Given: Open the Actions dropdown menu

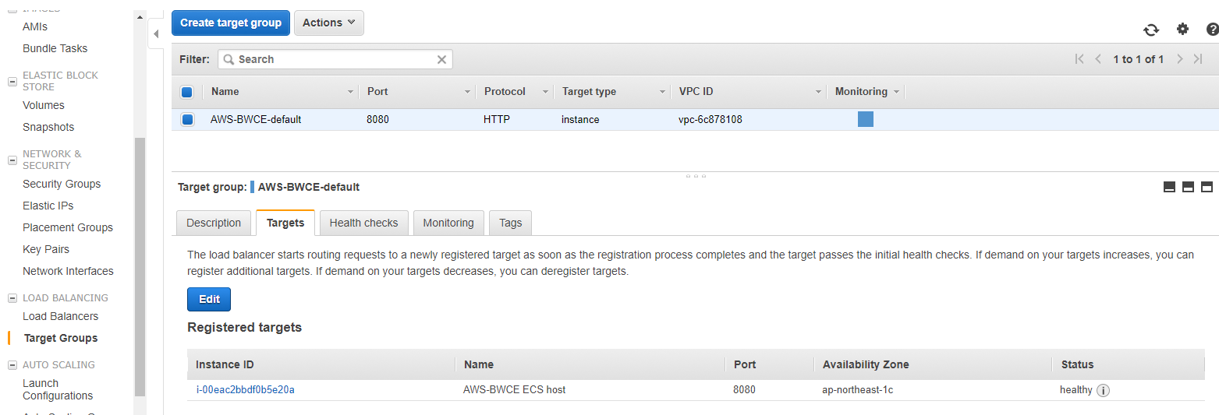Looking at the screenshot, I should click(328, 23).
